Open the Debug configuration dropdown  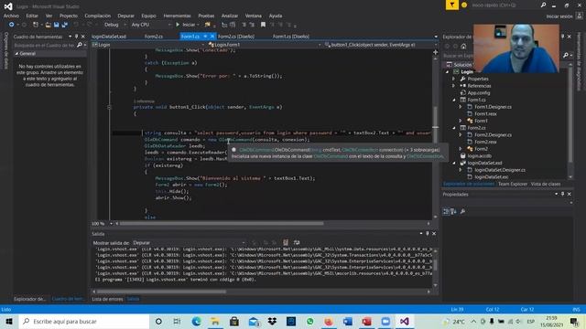pos(114,25)
